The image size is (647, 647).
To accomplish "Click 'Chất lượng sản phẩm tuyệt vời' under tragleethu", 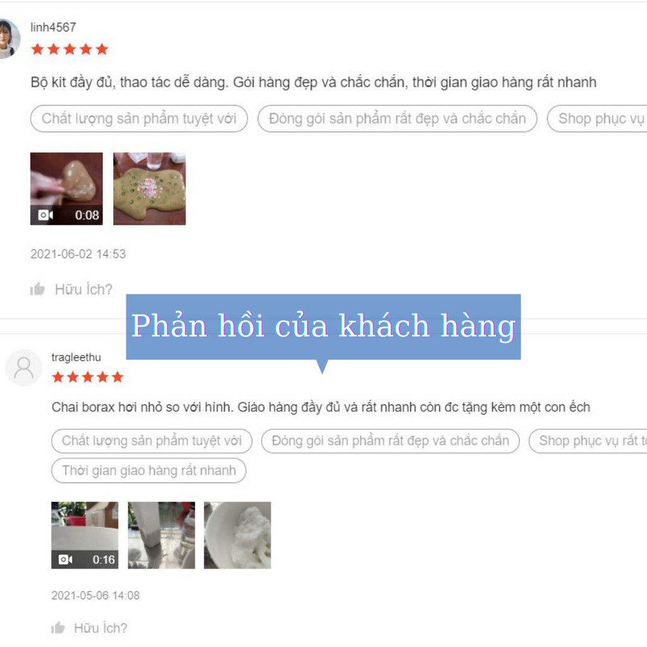I will [x=152, y=440].
